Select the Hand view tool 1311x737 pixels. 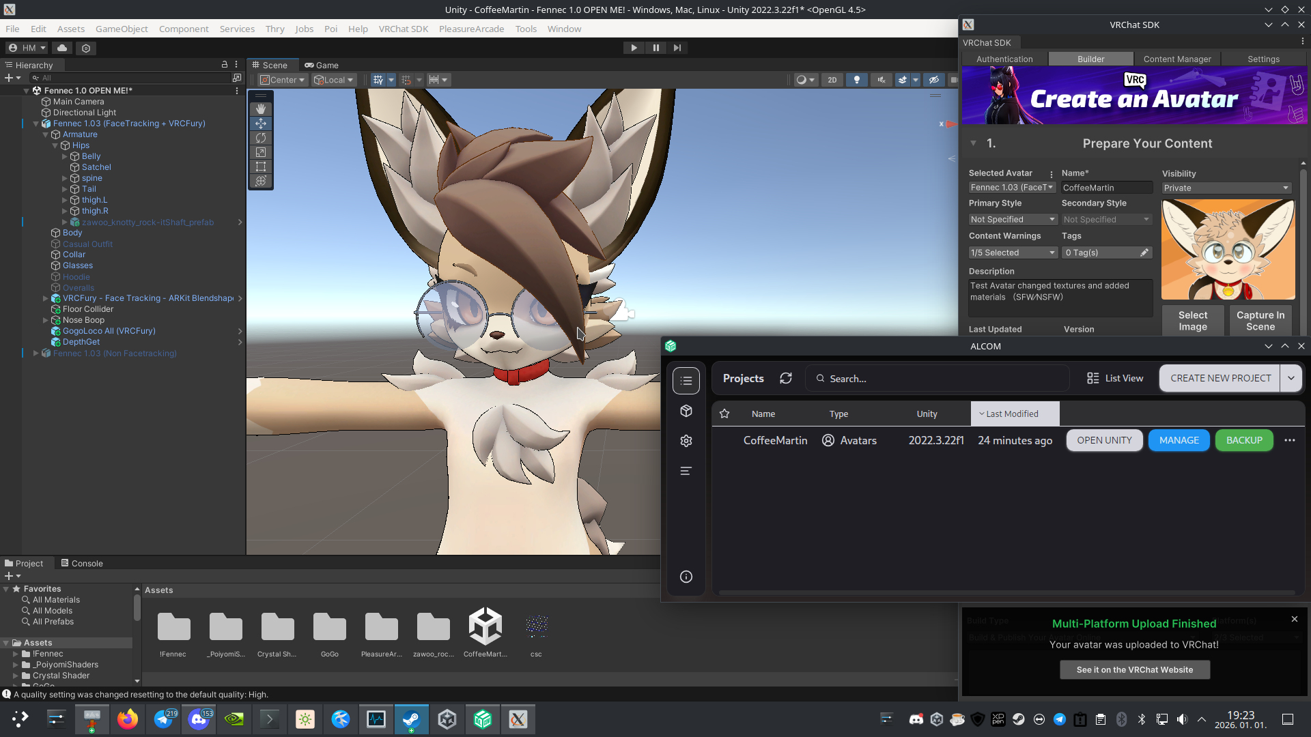pos(261,109)
